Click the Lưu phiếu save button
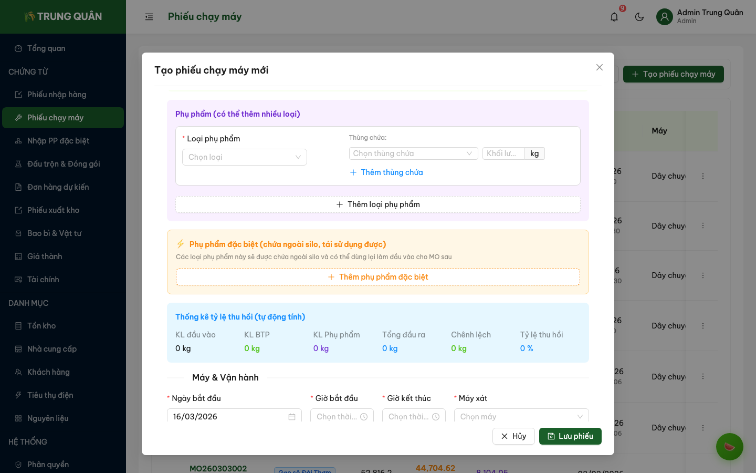 click(570, 436)
